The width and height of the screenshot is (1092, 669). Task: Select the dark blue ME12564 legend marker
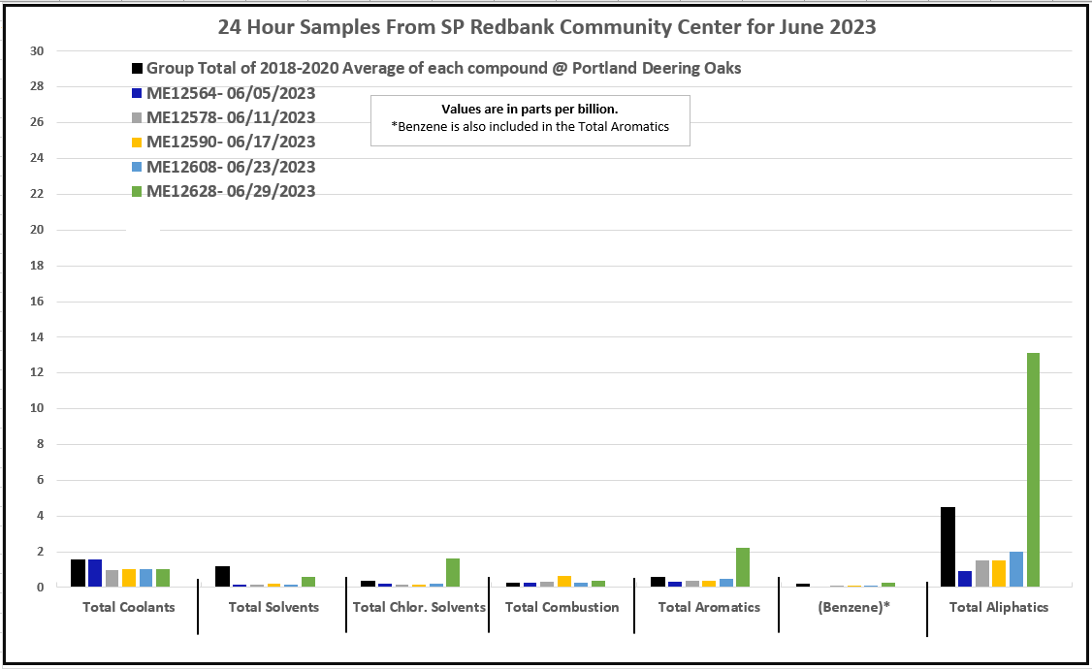coord(138,94)
